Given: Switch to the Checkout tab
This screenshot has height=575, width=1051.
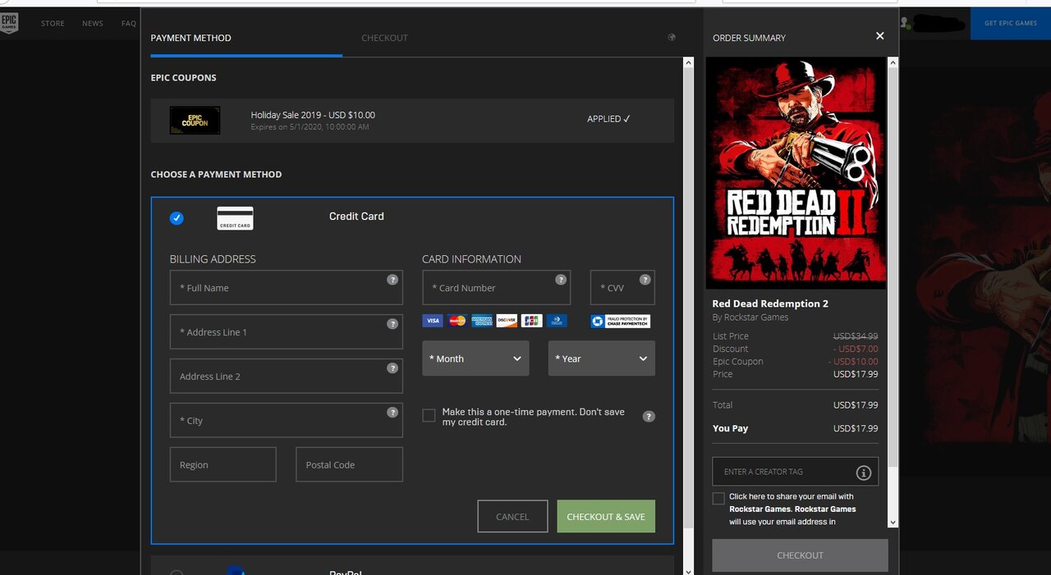Looking at the screenshot, I should (x=384, y=38).
